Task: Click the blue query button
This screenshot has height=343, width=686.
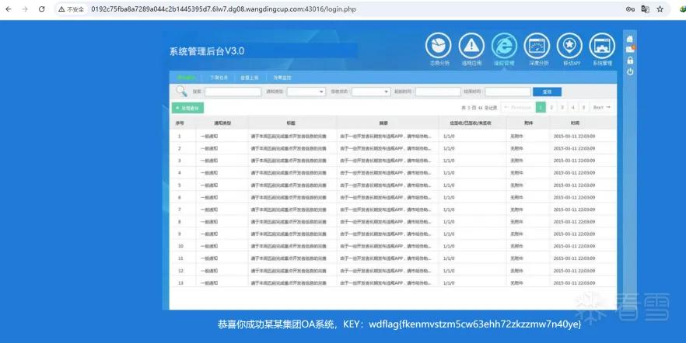Action: point(547,92)
